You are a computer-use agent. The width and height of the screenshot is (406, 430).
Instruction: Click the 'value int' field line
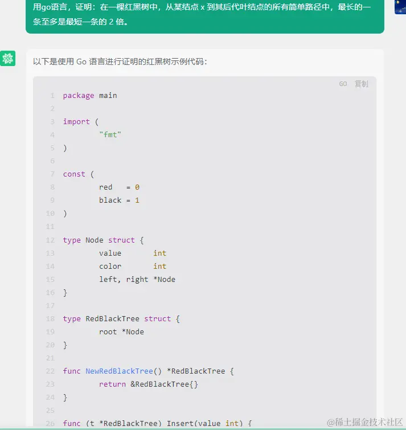click(x=133, y=253)
